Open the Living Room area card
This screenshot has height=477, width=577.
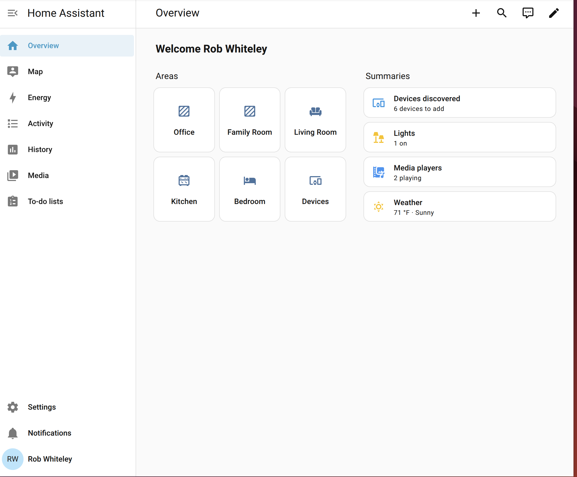(315, 120)
